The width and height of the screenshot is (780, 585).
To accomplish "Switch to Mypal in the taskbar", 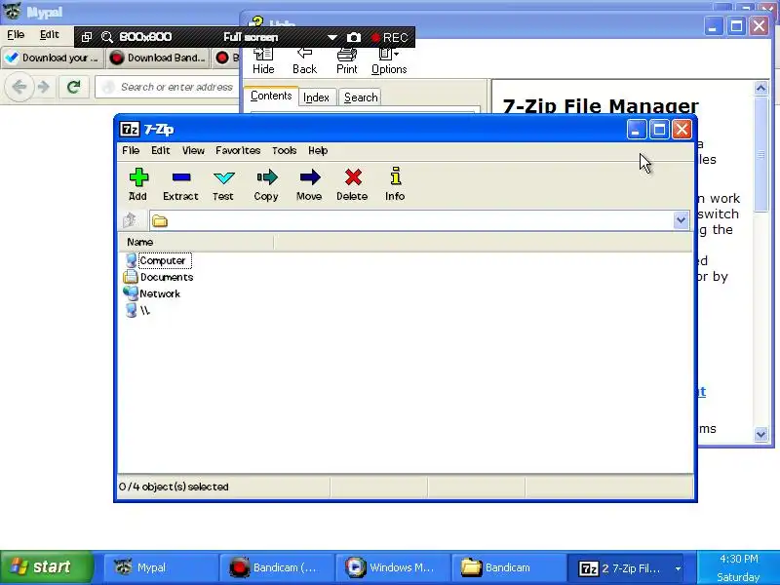I will tap(160, 567).
